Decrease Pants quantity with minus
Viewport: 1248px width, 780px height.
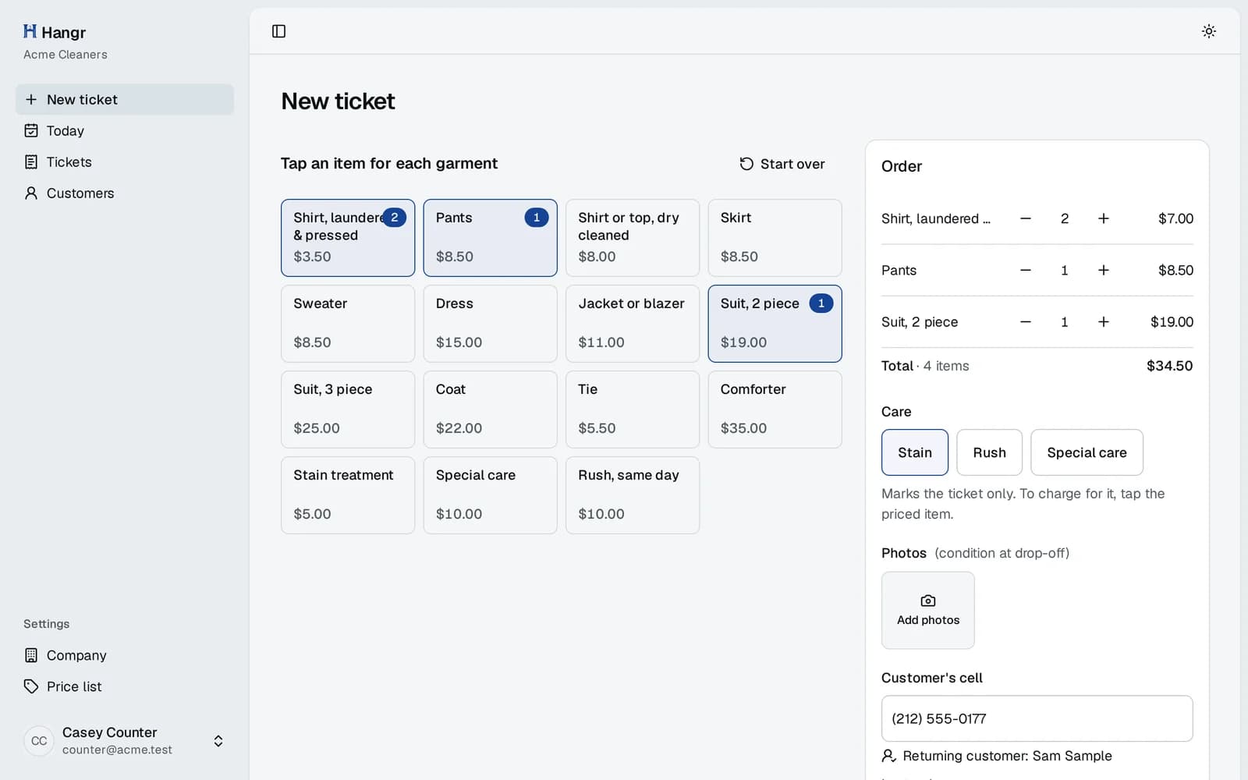tap(1026, 270)
